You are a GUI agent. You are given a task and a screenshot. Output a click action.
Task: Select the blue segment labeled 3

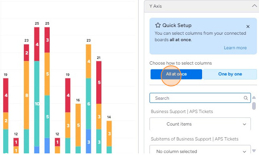[88, 141]
